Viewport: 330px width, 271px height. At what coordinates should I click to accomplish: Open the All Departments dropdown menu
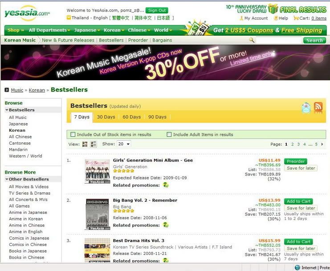pos(49,30)
